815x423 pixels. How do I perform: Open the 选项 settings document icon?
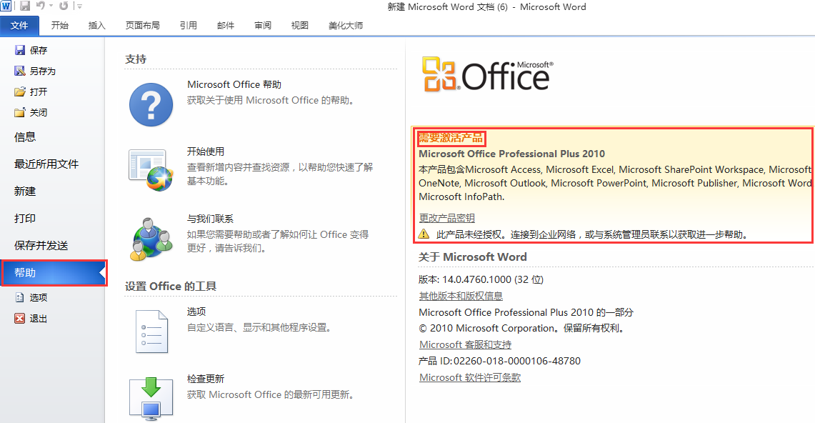point(151,331)
